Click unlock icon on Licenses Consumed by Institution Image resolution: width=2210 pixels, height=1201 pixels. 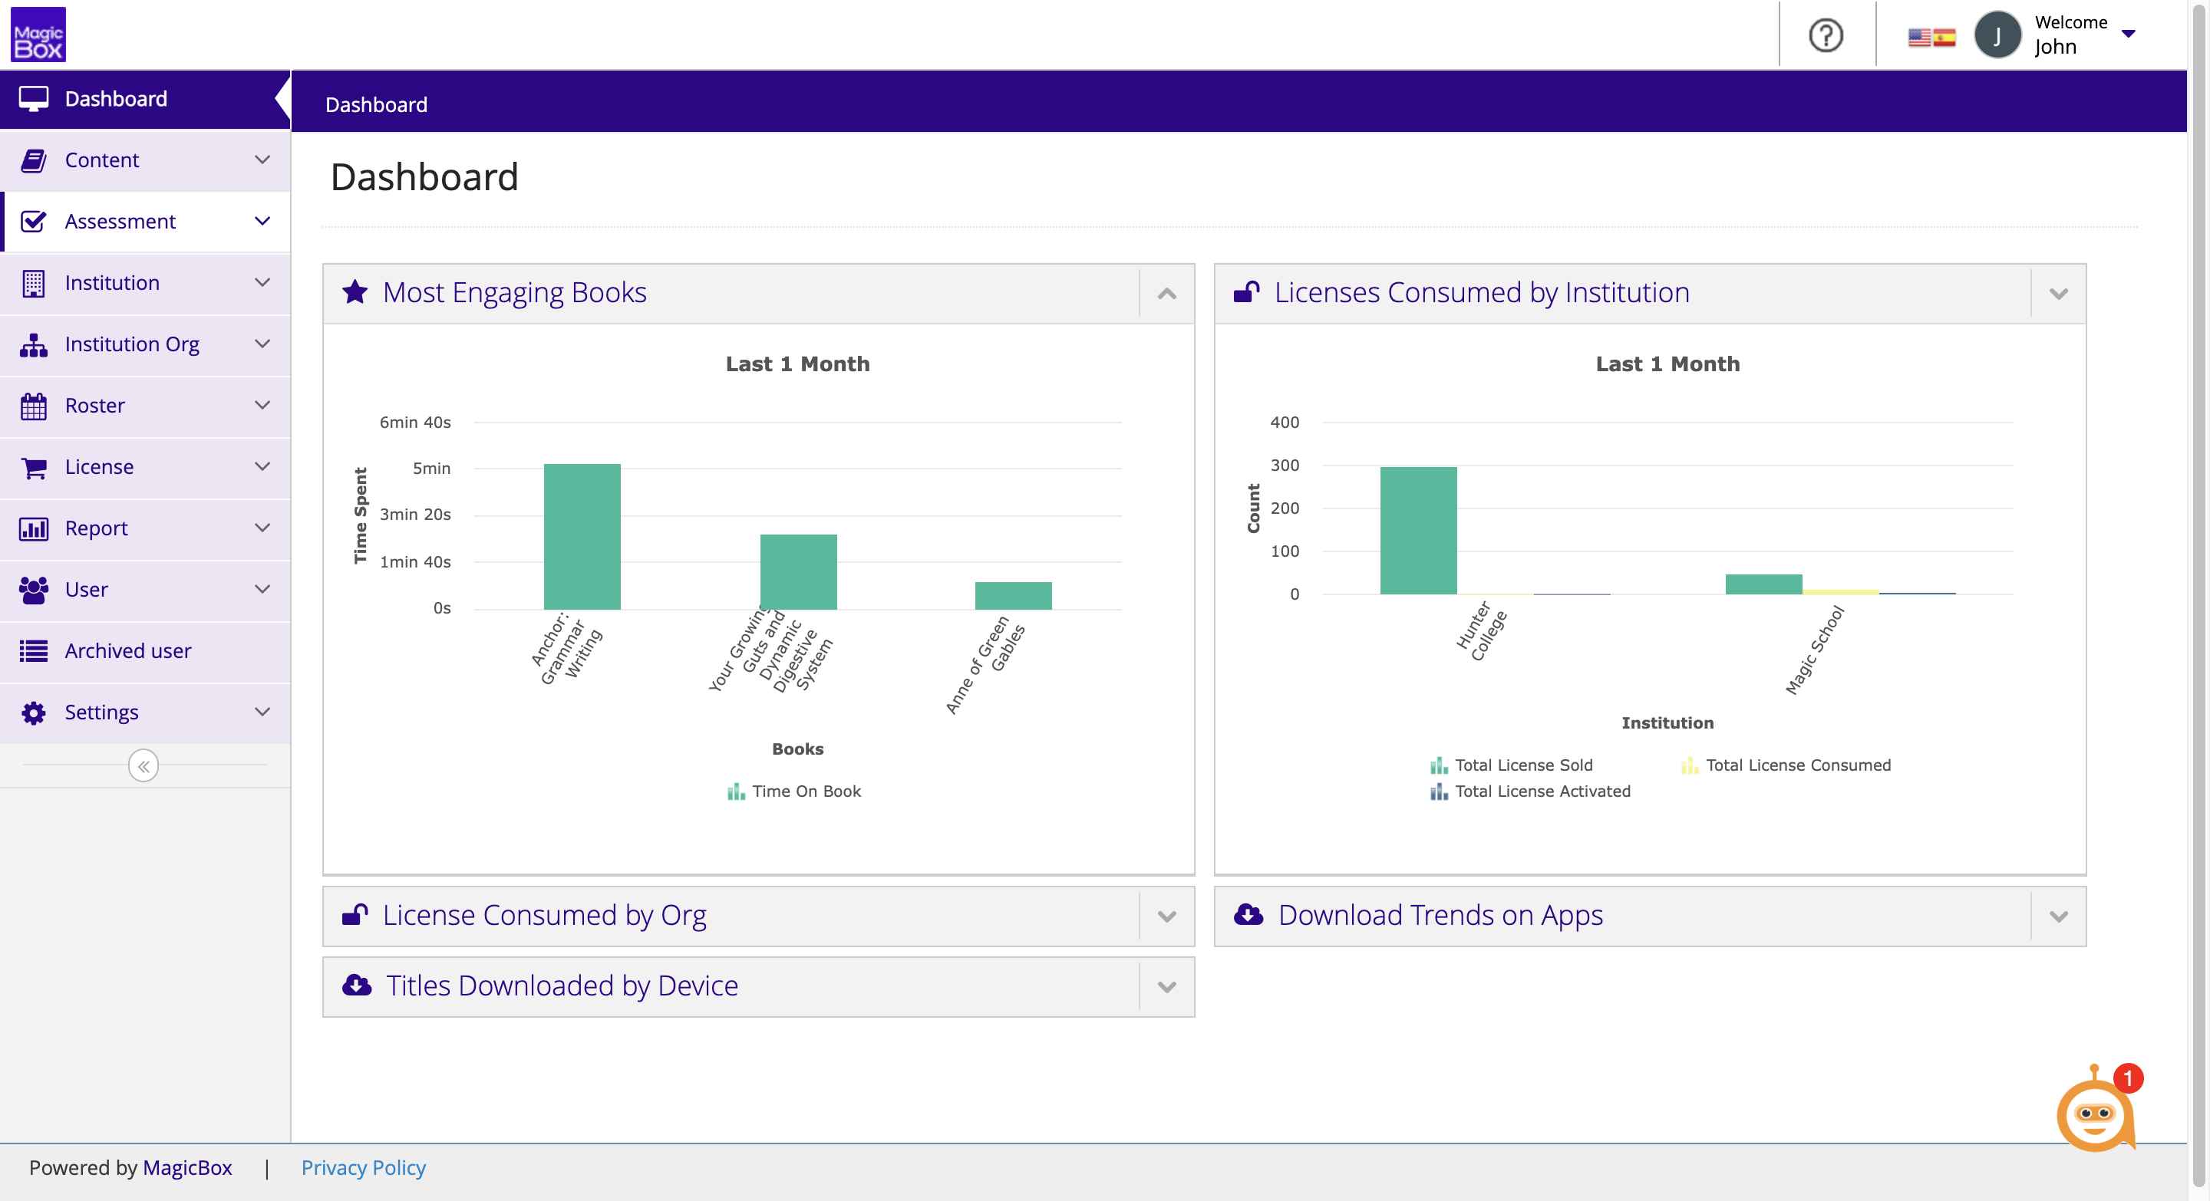(x=1246, y=292)
